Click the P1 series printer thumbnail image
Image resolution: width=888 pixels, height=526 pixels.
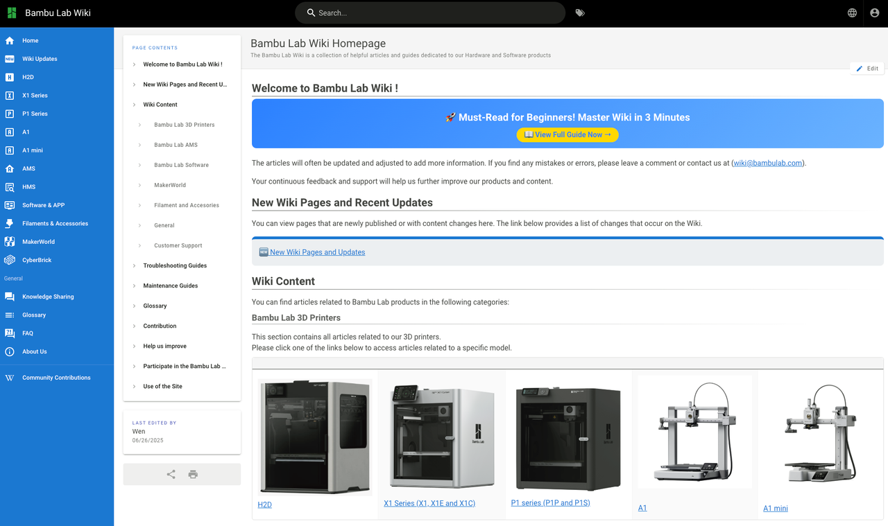569,437
